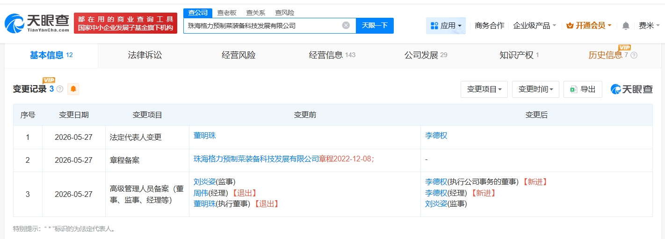Select the 知识产权 tab
Viewport: 665px width, 239px height.
[x=519, y=55]
